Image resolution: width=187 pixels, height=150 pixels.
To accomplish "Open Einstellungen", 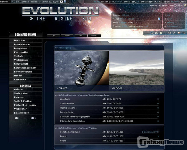I will pyautogui.click(x=22, y=113).
